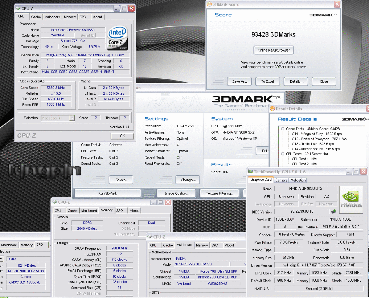Close the CPU-Z Memory window
369x298 pixels.
[x=168, y=202]
